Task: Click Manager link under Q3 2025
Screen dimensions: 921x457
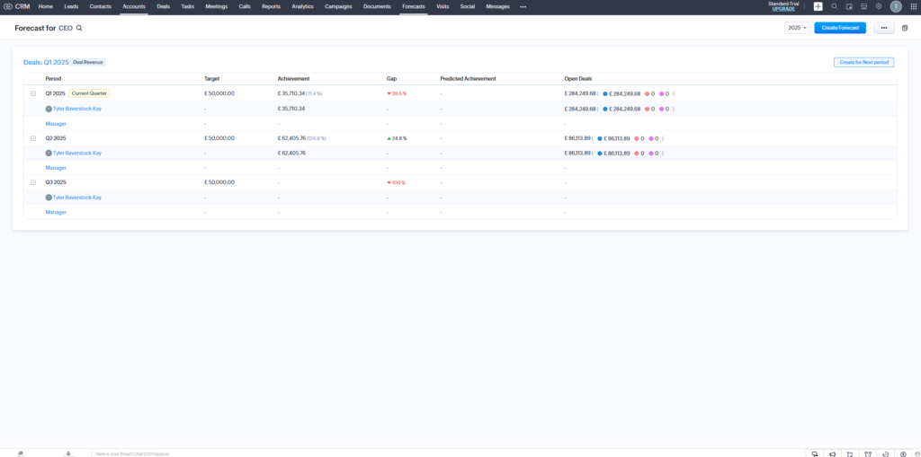Action: pyautogui.click(x=56, y=213)
